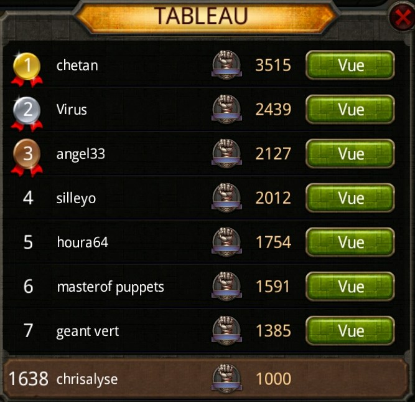This screenshot has width=415, height=402.
Task: Click Vue next to masterof puppets
Action: coord(350,286)
